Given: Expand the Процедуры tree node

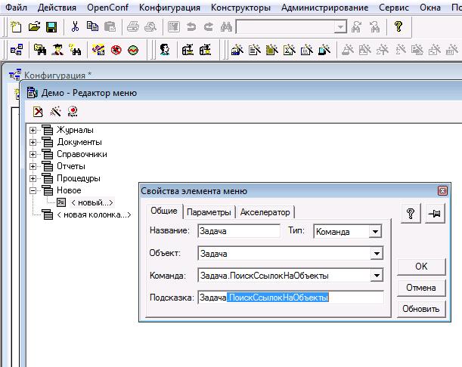Looking at the screenshot, I should click(33, 178).
